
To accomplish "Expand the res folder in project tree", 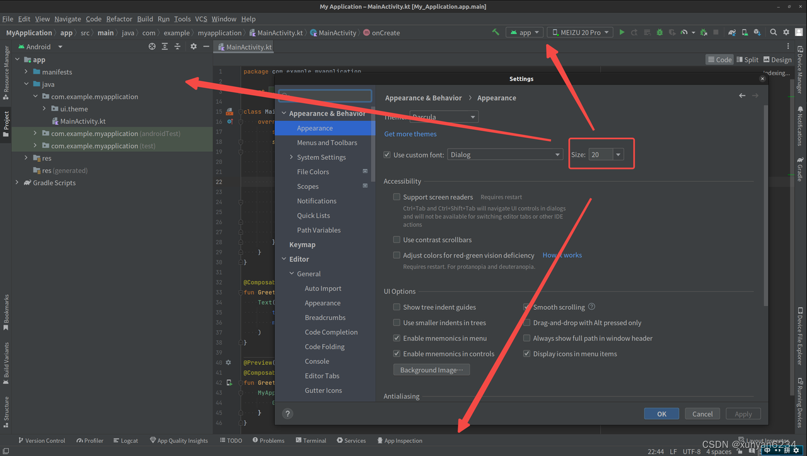I will click(26, 158).
